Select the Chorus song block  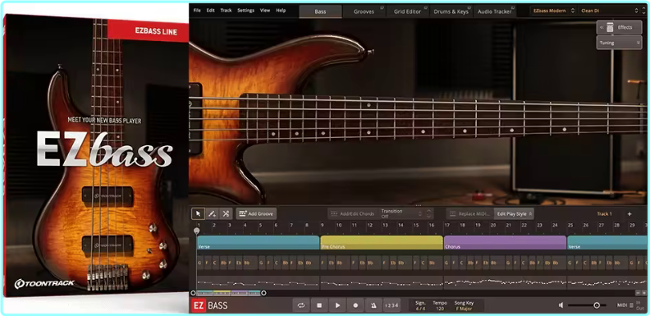pos(505,243)
